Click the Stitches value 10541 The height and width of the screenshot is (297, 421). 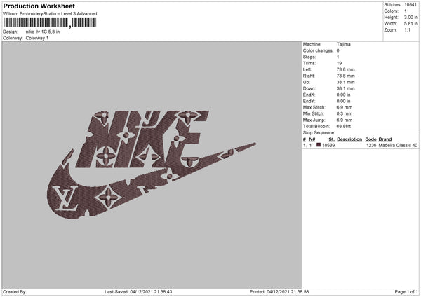(x=410, y=5)
